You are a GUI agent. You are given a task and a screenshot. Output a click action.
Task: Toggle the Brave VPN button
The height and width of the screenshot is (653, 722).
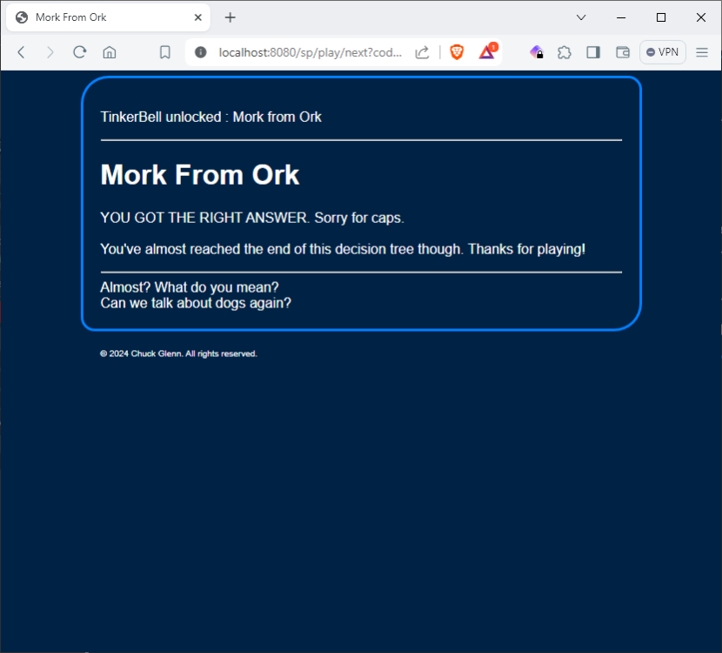click(x=662, y=52)
